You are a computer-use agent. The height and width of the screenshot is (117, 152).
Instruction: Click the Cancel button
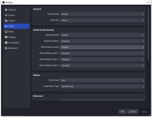click(x=133, y=112)
